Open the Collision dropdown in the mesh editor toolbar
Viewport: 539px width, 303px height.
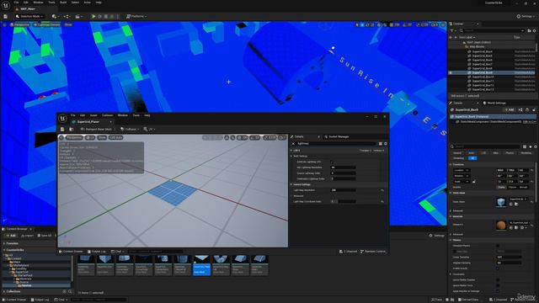pyautogui.click(x=130, y=129)
